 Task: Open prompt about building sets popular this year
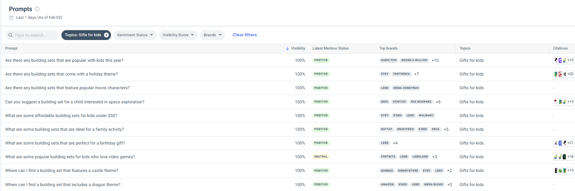click(x=64, y=60)
